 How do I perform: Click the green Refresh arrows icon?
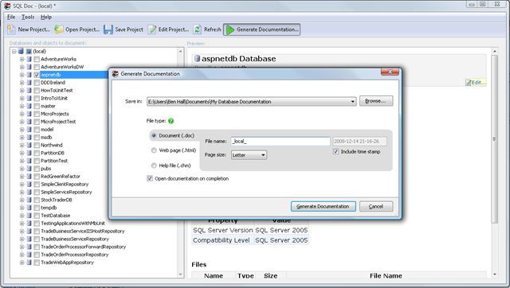tap(197, 29)
